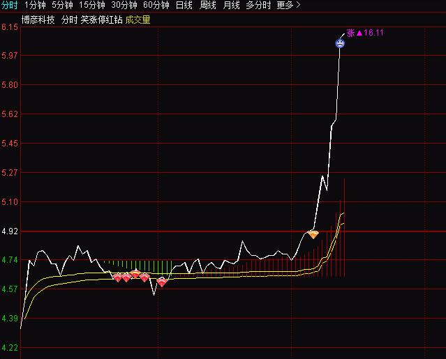Switch to the 分时 tab
Screen dimensions: 446x359
click(10, 5)
